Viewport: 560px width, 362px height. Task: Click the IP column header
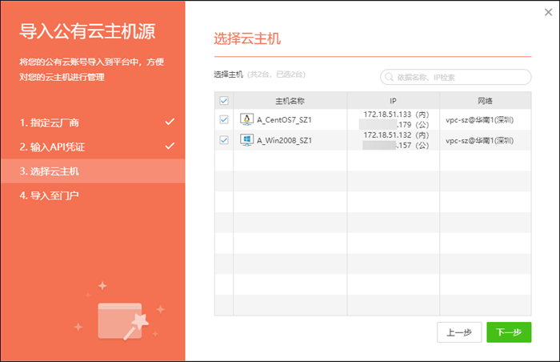(393, 101)
